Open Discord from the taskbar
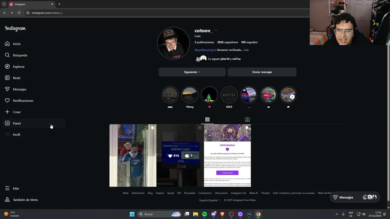The image size is (390, 219). coord(213,214)
